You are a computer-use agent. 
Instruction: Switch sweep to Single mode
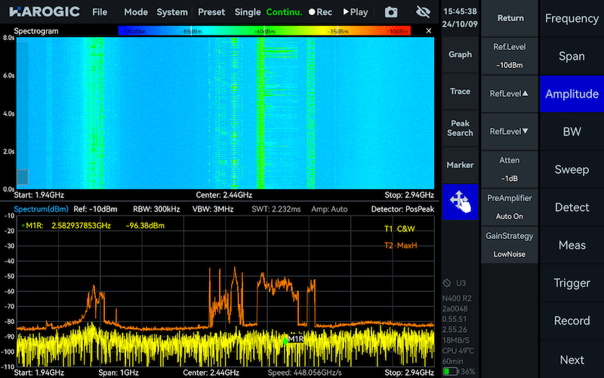(248, 12)
